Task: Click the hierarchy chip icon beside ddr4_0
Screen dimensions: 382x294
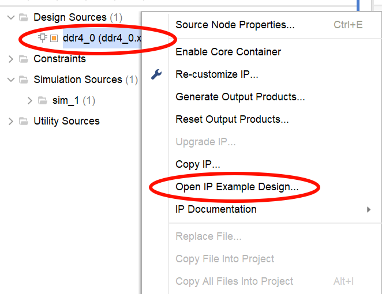Action: pyautogui.click(x=43, y=37)
